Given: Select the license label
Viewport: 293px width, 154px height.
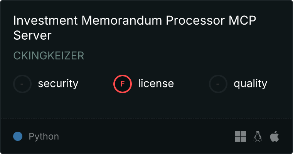Looking at the screenshot, I should click(156, 83).
